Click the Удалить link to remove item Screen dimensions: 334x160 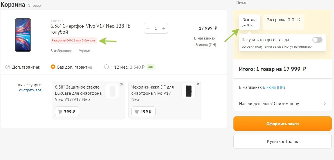pyautogui.click(x=85, y=51)
